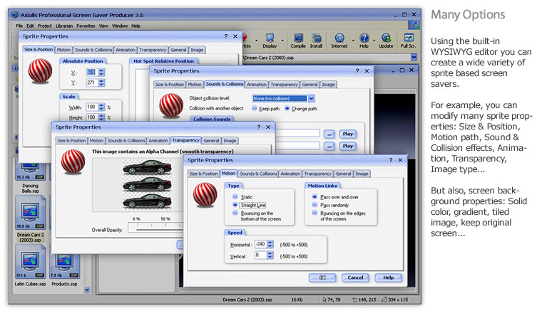
Task: Open the Display toolbar dropdown arrow
Action: coord(282,41)
